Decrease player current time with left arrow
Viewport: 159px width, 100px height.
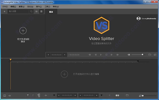click(x=48, y=55)
